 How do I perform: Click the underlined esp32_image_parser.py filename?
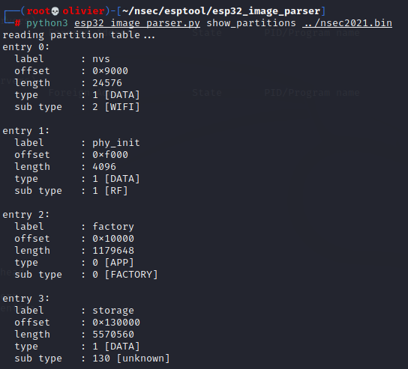(x=137, y=23)
